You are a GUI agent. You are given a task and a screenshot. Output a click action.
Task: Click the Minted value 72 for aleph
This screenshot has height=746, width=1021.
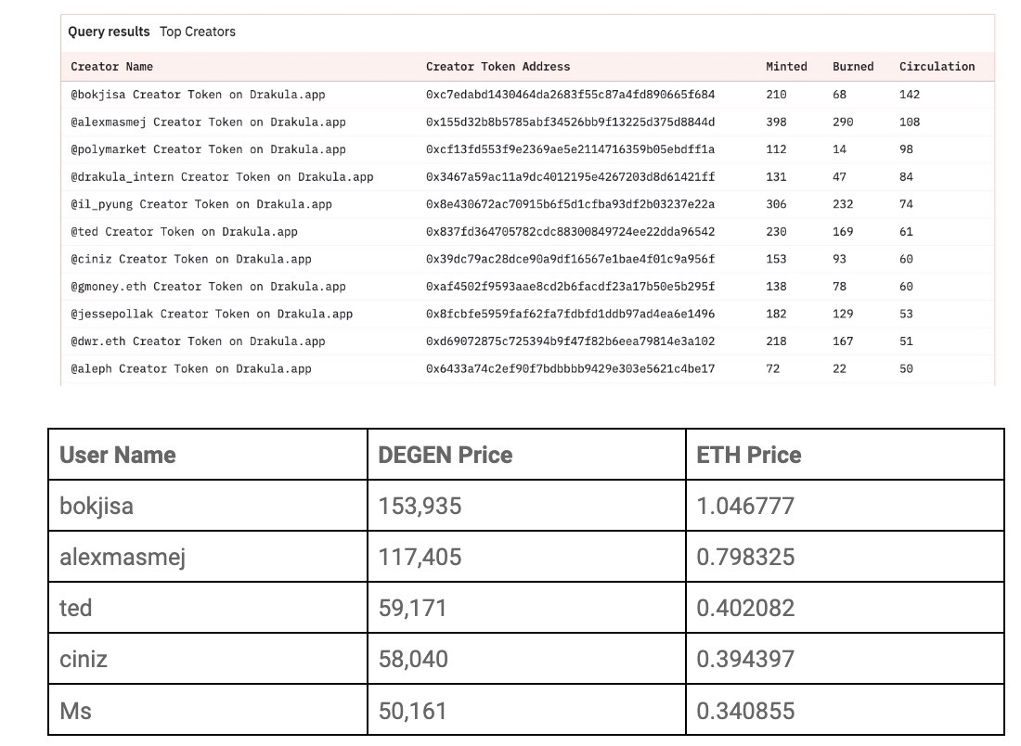(773, 368)
